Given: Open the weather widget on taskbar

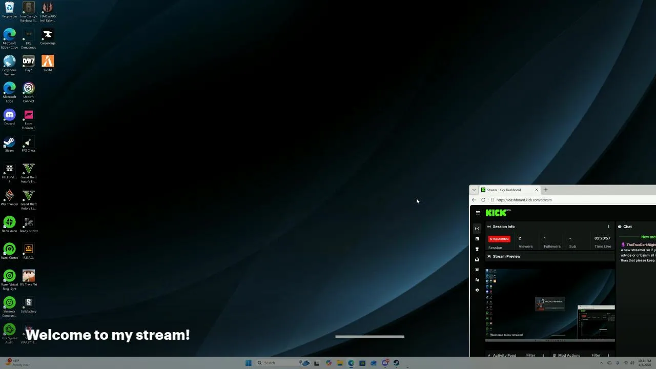Looking at the screenshot, I should click(16, 362).
